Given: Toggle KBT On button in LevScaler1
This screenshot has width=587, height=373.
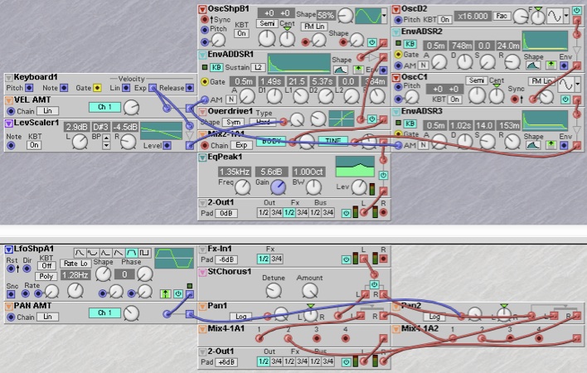Looking at the screenshot, I should pyautogui.click(x=34, y=145).
